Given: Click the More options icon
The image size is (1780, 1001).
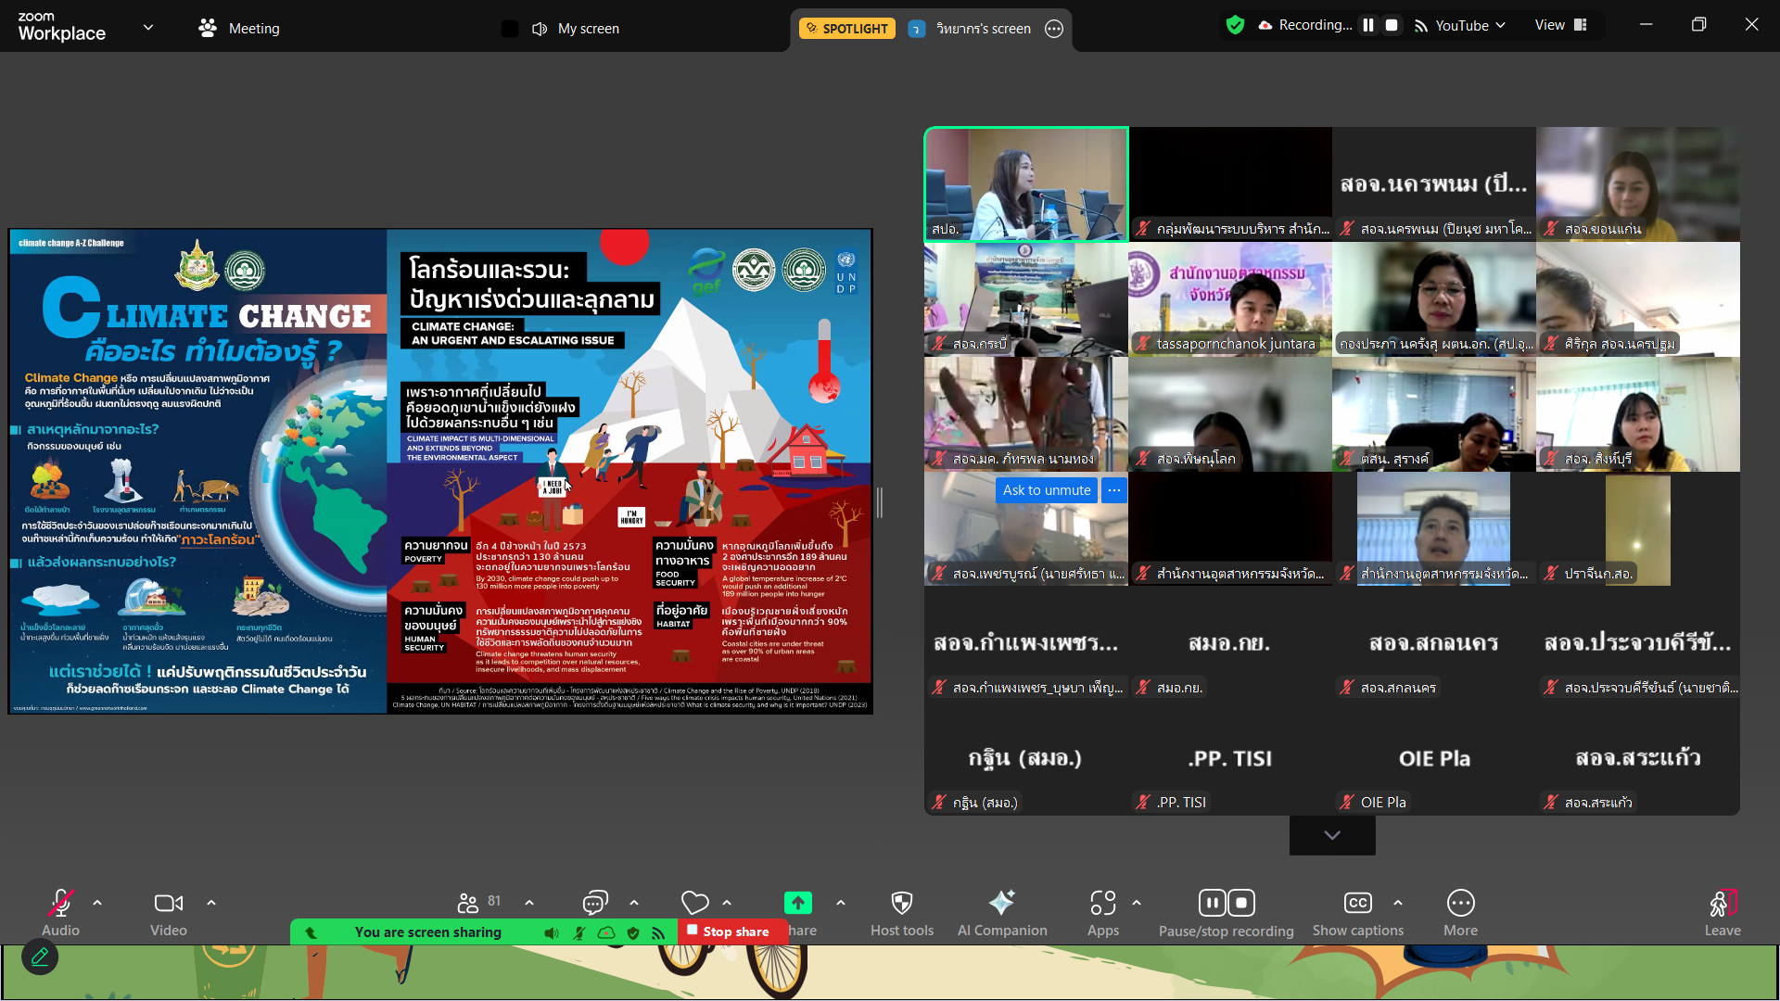Looking at the screenshot, I should click(x=1460, y=904).
